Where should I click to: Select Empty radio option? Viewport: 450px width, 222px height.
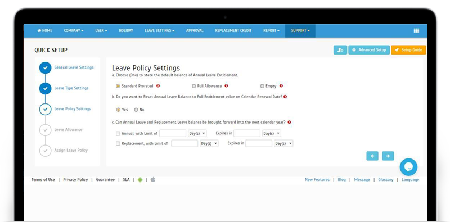pyautogui.click(x=262, y=86)
